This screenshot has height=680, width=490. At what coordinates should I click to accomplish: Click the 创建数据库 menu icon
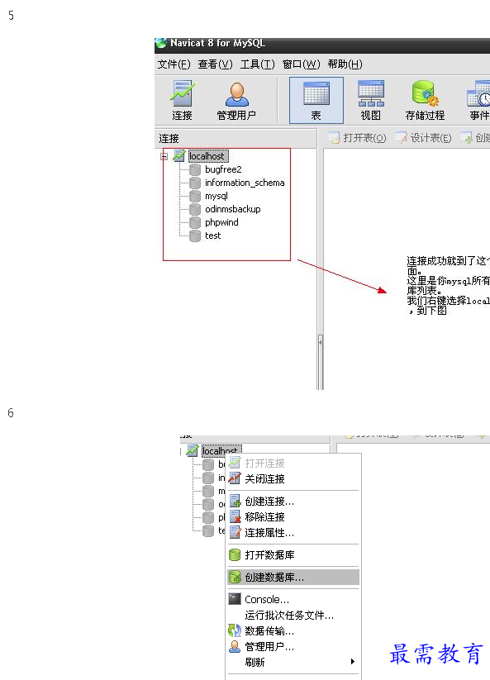pos(235,577)
